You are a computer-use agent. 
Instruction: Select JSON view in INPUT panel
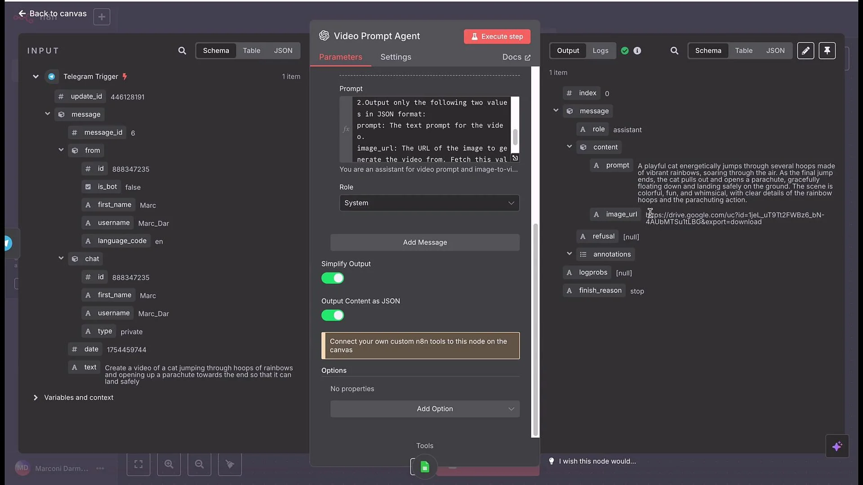[283, 51]
